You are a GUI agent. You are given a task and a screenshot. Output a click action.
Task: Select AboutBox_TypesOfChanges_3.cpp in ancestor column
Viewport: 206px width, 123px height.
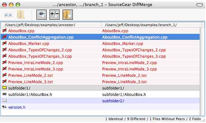pyautogui.click(x=40, y=56)
